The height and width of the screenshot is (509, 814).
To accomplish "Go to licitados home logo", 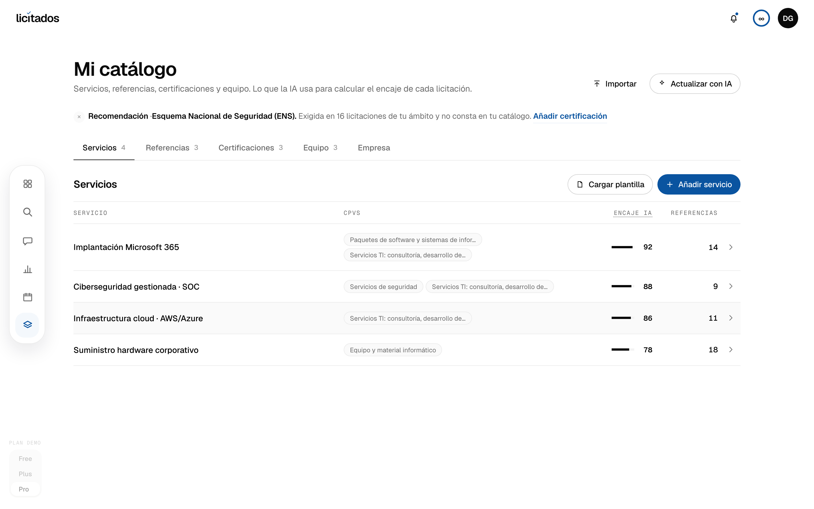I will pos(38,18).
